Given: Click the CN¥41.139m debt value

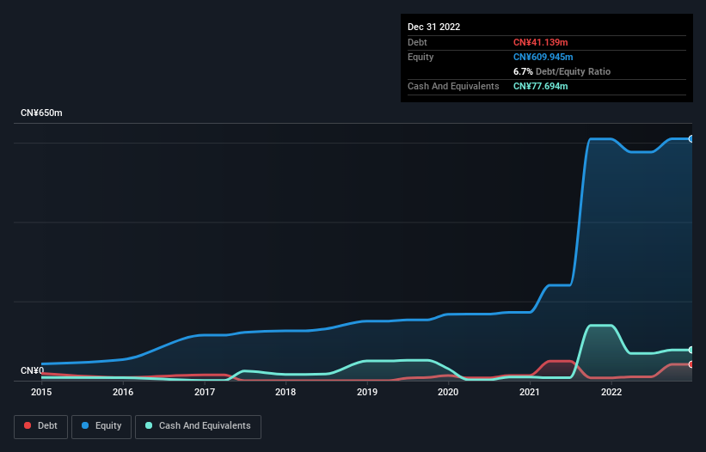Looking at the screenshot, I should pyautogui.click(x=540, y=42).
